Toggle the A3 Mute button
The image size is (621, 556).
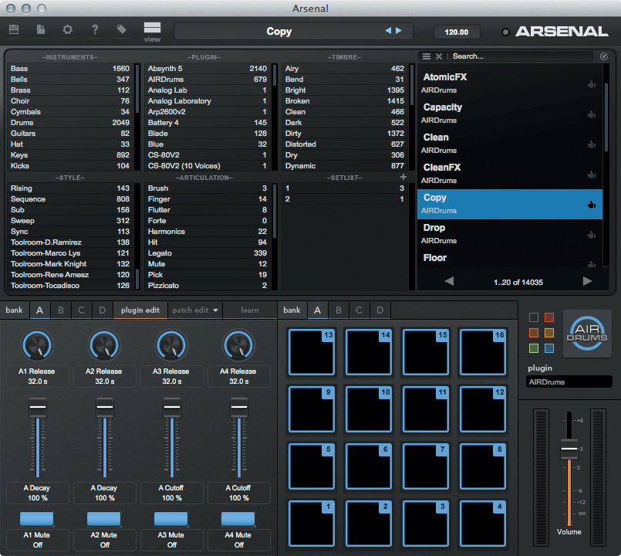pyautogui.click(x=170, y=519)
